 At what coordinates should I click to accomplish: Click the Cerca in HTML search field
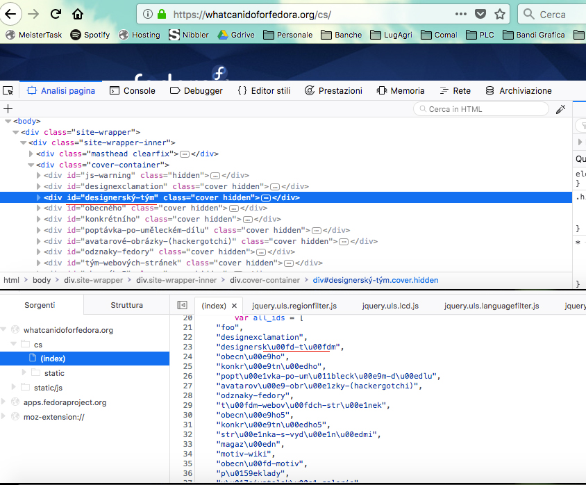tap(481, 109)
